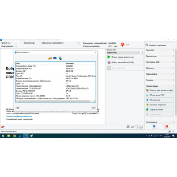
Task: Expand the Справка section
Action: tap(160, 80)
